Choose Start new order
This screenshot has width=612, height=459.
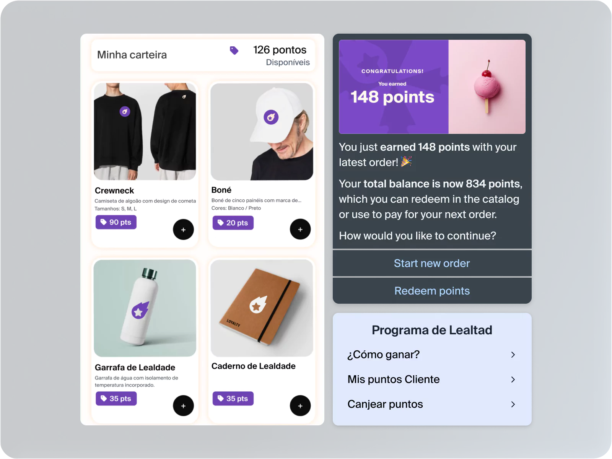(432, 263)
